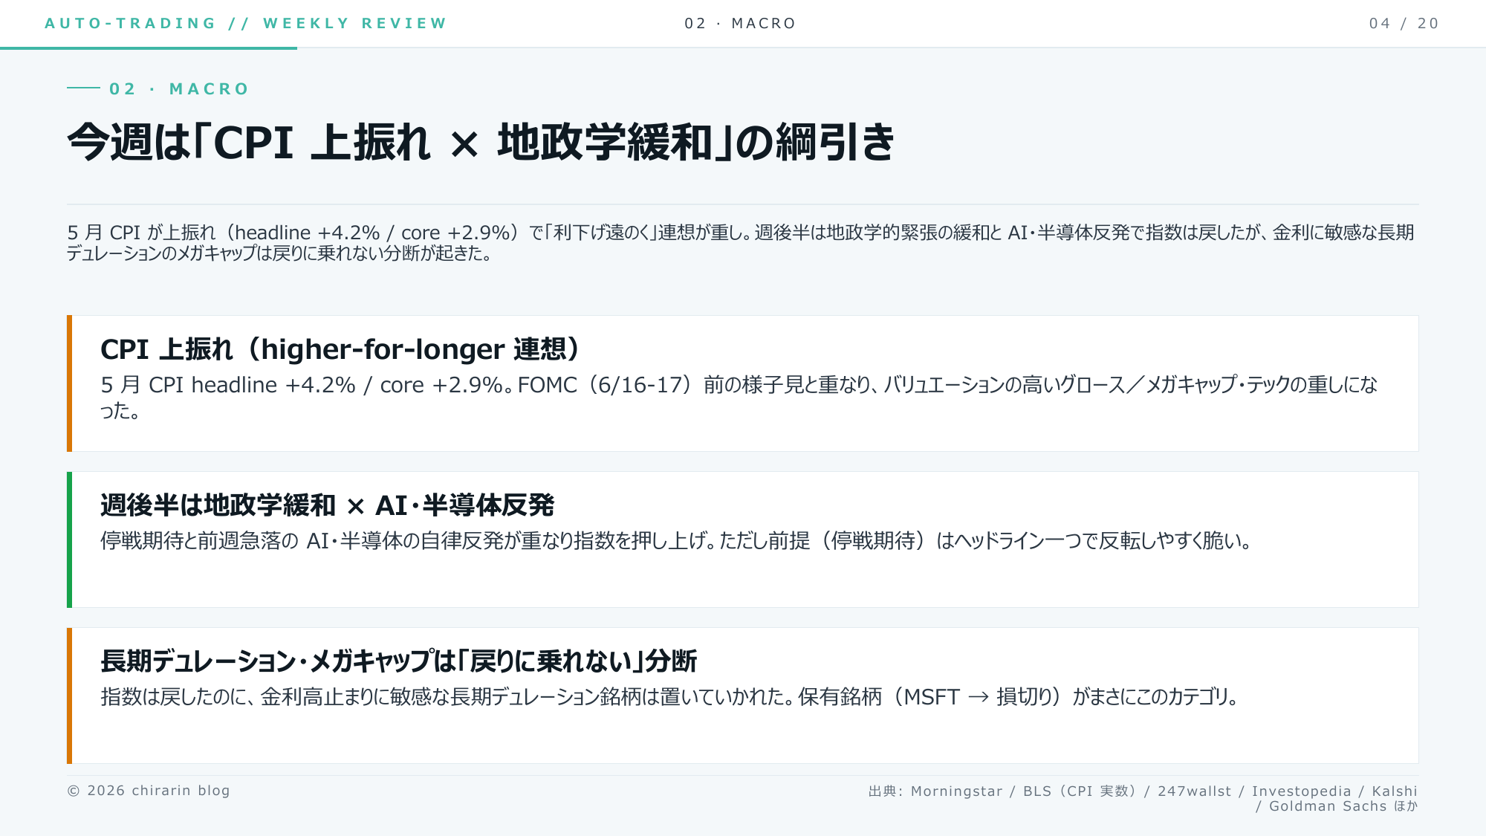Image resolution: width=1486 pixels, height=836 pixels.
Task: Click card body text mentioning FOMC（6/16-17）
Action: pos(739,397)
